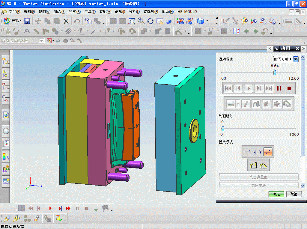Click the landscape image icon in the sidebar
Image resolution: width=307 pixels, height=229 pixels.
coord(6,181)
